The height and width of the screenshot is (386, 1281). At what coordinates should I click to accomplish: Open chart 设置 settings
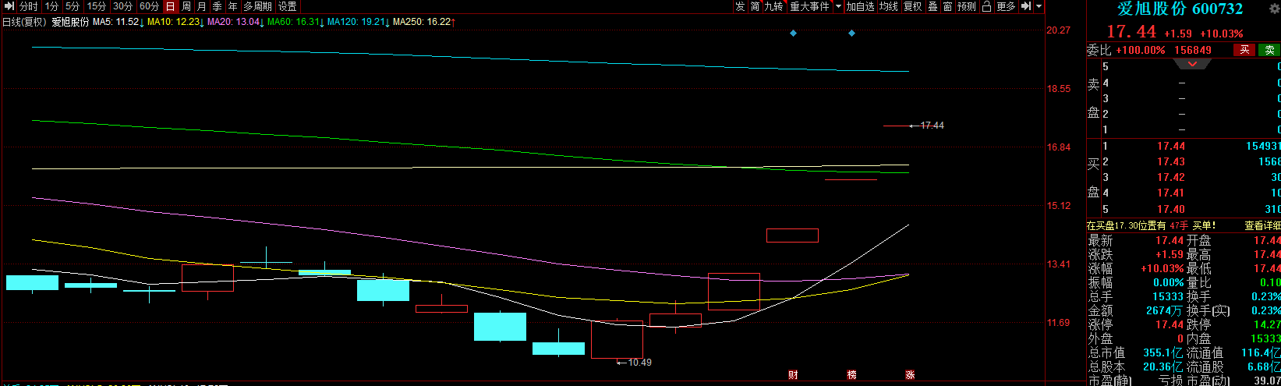tap(288, 6)
